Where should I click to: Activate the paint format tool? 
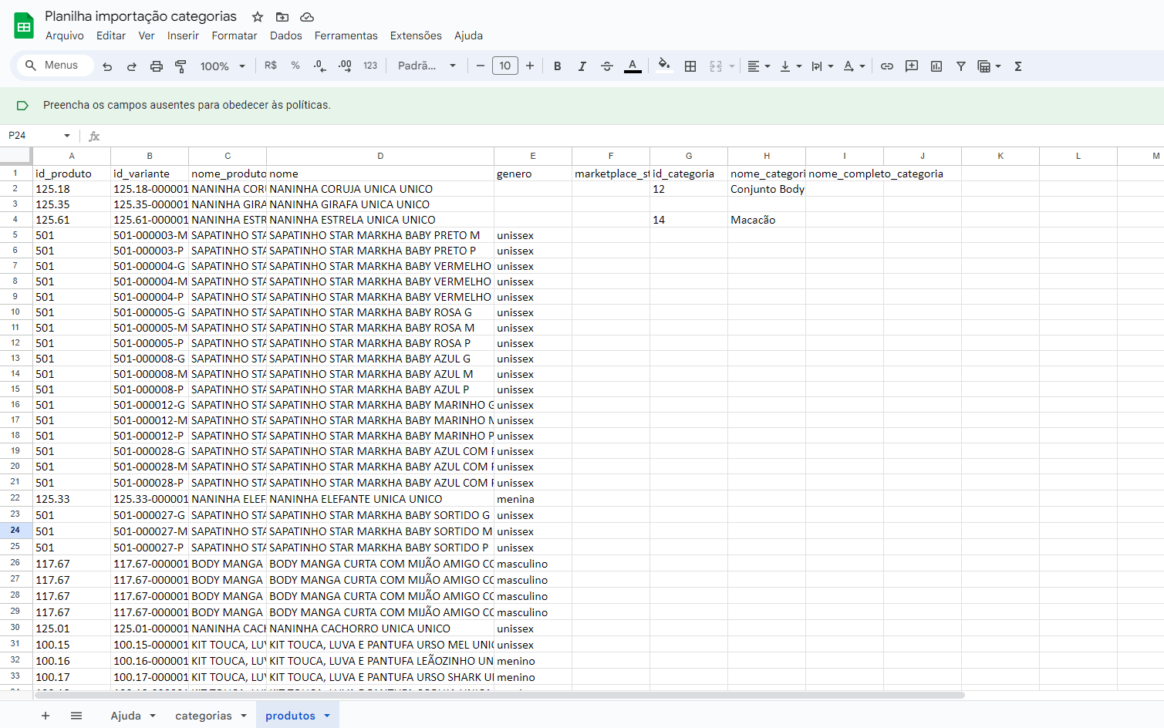tap(181, 66)
